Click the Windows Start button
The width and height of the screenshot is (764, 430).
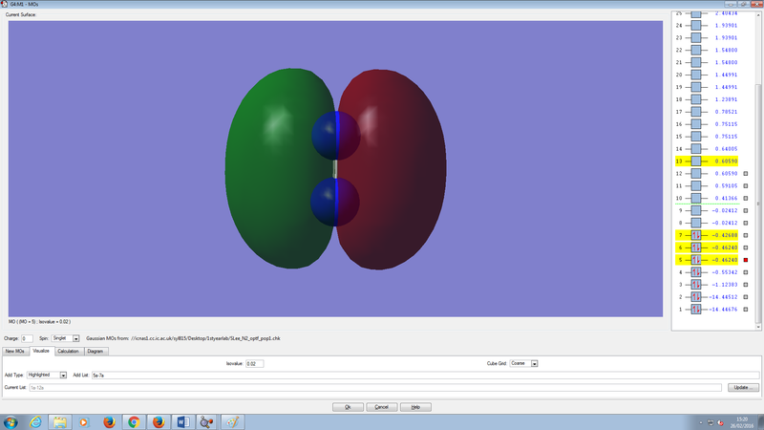tap(11, 421)
